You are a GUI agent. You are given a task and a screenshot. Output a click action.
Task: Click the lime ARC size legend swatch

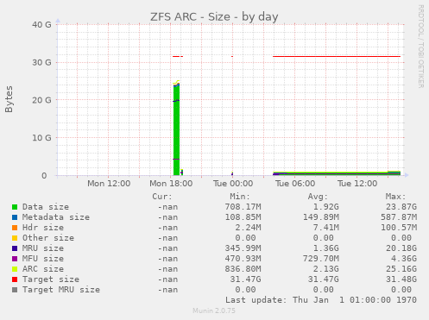coord(15,269)
